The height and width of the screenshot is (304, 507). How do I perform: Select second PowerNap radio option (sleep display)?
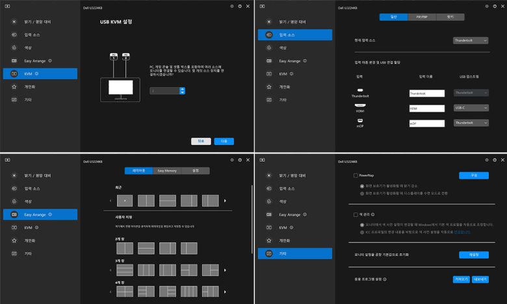(x=362, y=194)
